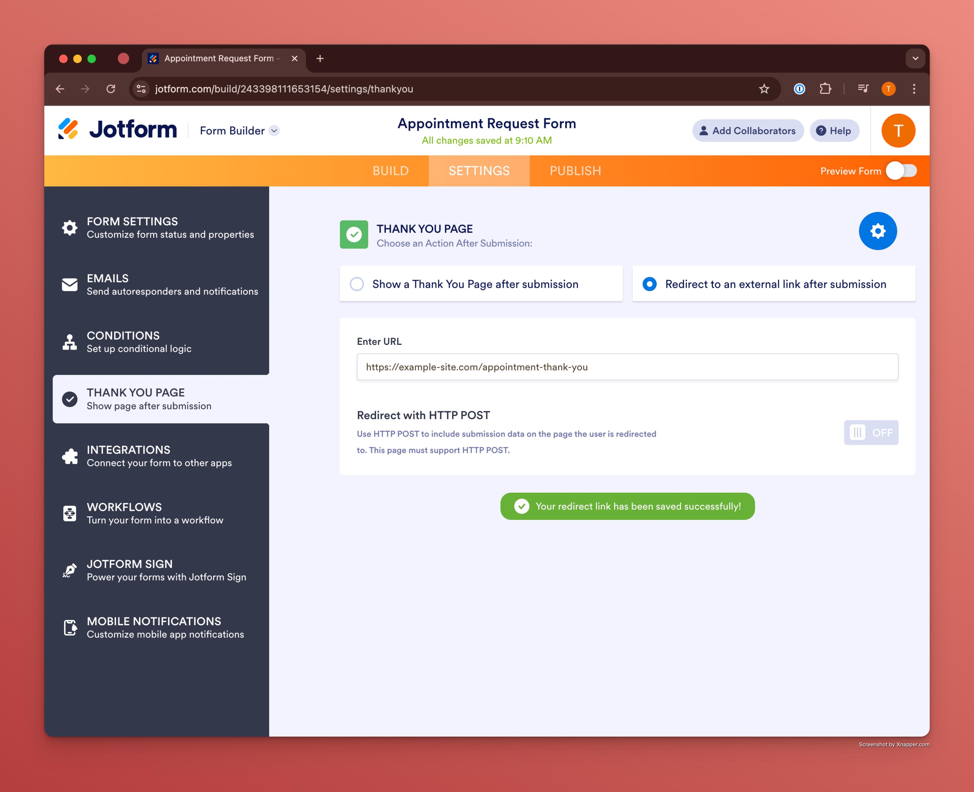Click the blue gear settings icon
This screenshot has height=792, width=974.
[x=877, y=231]
